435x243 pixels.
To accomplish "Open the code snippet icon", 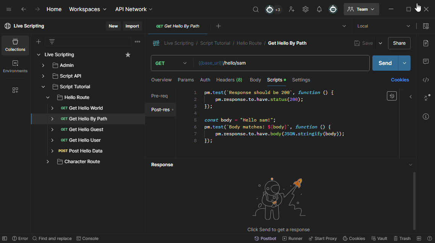I will click(426, 80).
